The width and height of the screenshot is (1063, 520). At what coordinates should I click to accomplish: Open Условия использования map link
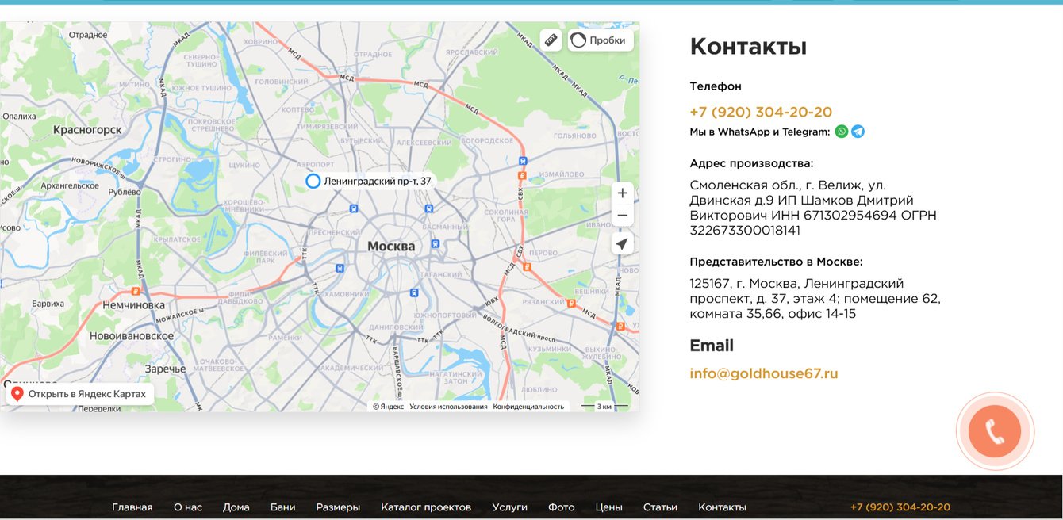(x=448, y=407)
